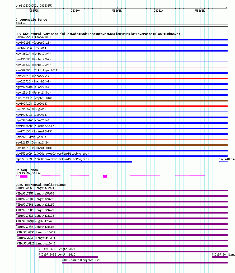This screenshot has height=273, width=235.
Task: Click the nsv830667 (Wong2007) label
Action: click(x=32, y=109)
